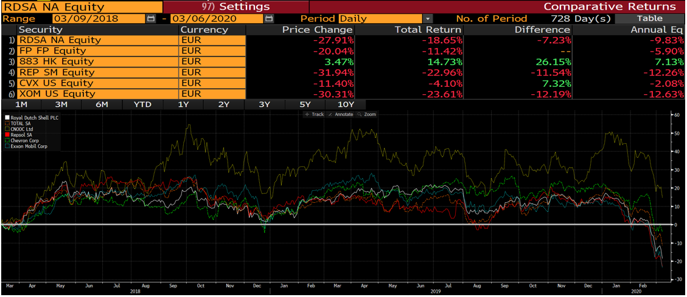Open calendar picker for start date 03/09/2018
This screenshot has height=297, width=687.
coord(151,19)
